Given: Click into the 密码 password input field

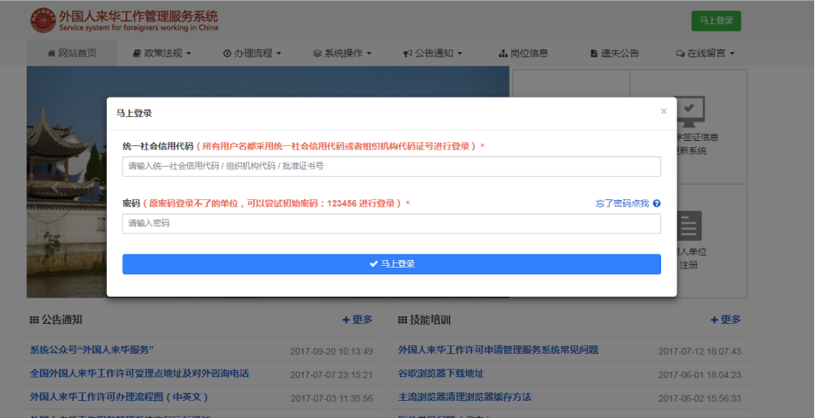Looking at the screenshot, I should tap(391, 223).
